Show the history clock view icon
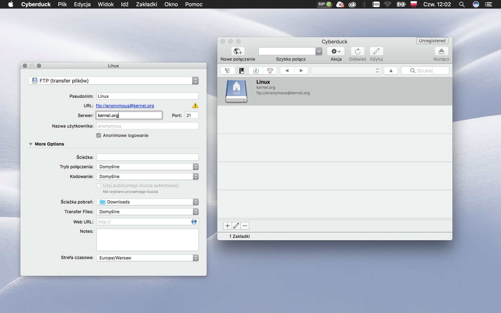This screenshot has width=501, height=313. click(256, 70)
